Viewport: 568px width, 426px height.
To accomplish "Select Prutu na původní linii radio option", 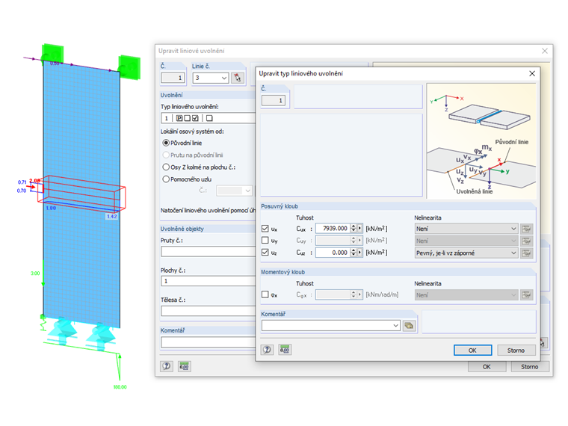I will [x=166, y=155].
